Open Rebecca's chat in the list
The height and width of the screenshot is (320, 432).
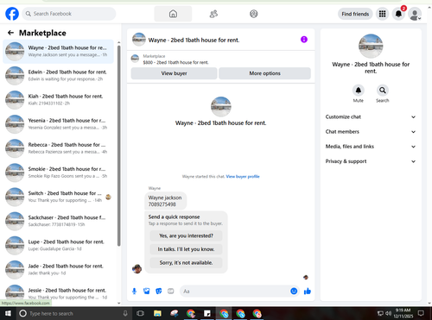[x=59, y=148]
